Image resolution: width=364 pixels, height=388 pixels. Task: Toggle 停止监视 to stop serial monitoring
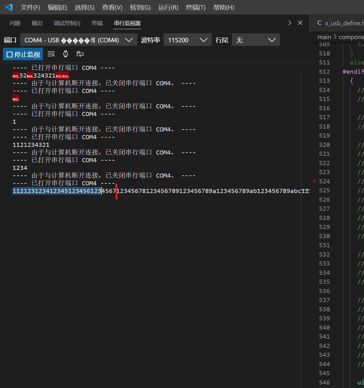point(23,54)
